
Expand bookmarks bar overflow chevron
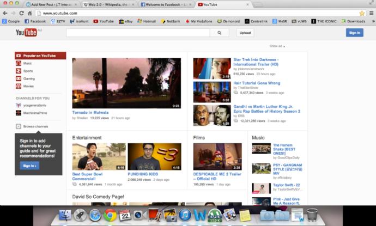coord(373,21)
